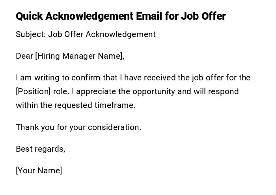Click "Acknowledgement" in the subject line
The image size is (276, 195).
[121, 34]
